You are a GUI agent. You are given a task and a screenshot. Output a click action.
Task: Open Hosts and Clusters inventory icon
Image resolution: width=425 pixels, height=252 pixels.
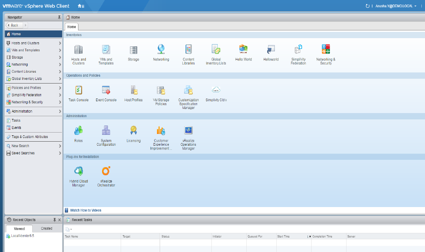point(78,50)
